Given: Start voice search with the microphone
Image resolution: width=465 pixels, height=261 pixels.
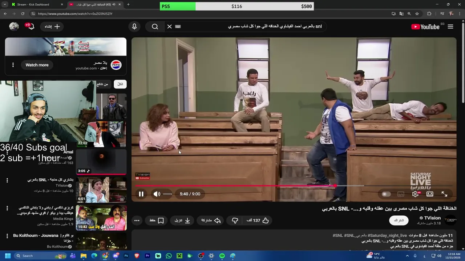Looking at the screenshot, I should click(134, 26).
